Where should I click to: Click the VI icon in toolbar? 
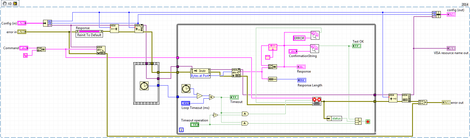(15, 4)
